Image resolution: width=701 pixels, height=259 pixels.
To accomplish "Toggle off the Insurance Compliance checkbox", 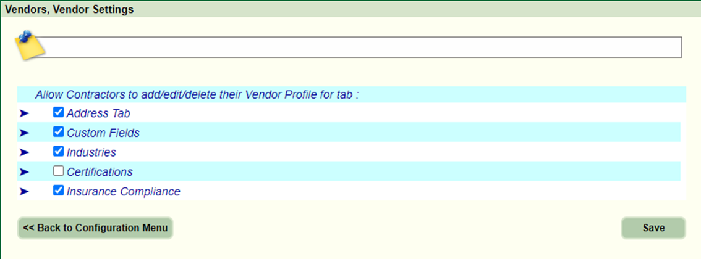I will click(x=59, y=191).
